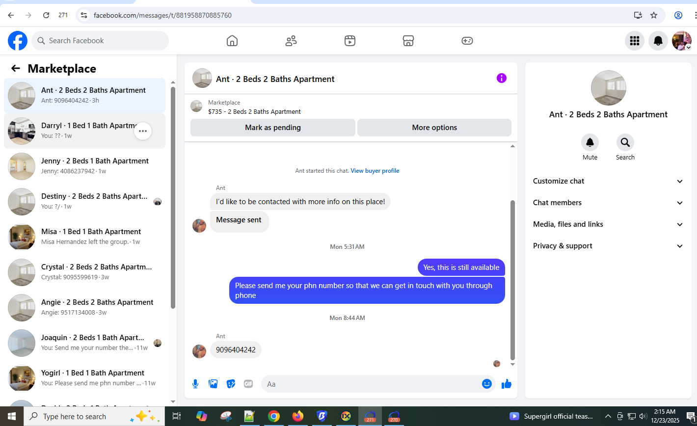697x426 pixels.
Task: Go back from Marketplace chats arrow
Action: click(16, 68)
